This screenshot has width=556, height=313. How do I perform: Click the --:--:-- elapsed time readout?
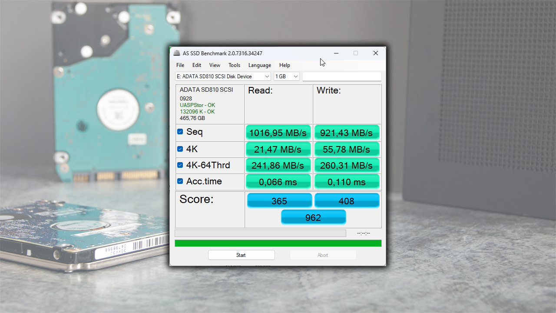pyautogui.click(x=364, y=233)
